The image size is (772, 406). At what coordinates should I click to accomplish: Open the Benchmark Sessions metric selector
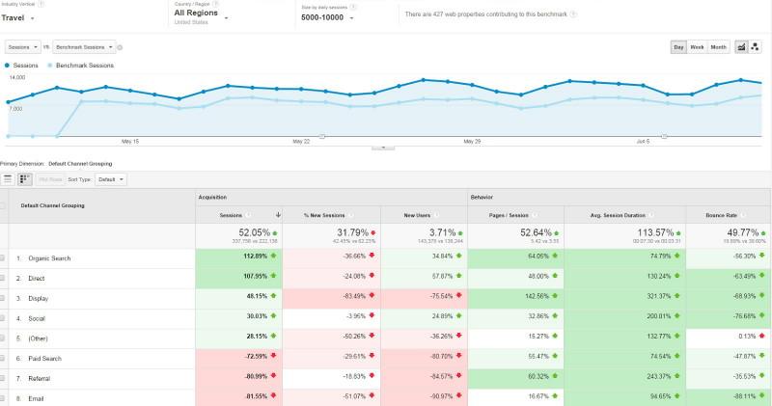86,46
